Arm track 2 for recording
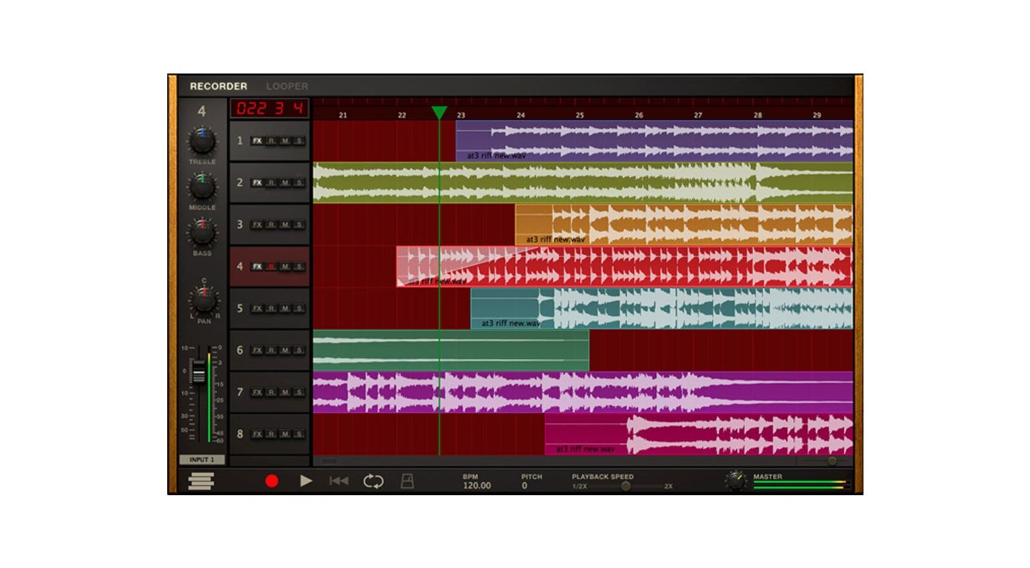 pyautogui.click(x=271, y=183)
